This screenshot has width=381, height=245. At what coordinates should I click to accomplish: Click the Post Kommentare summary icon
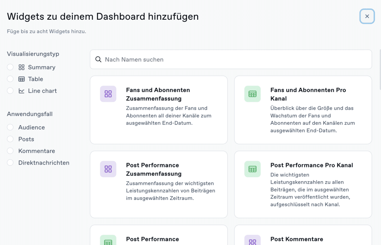pos(252,241)
